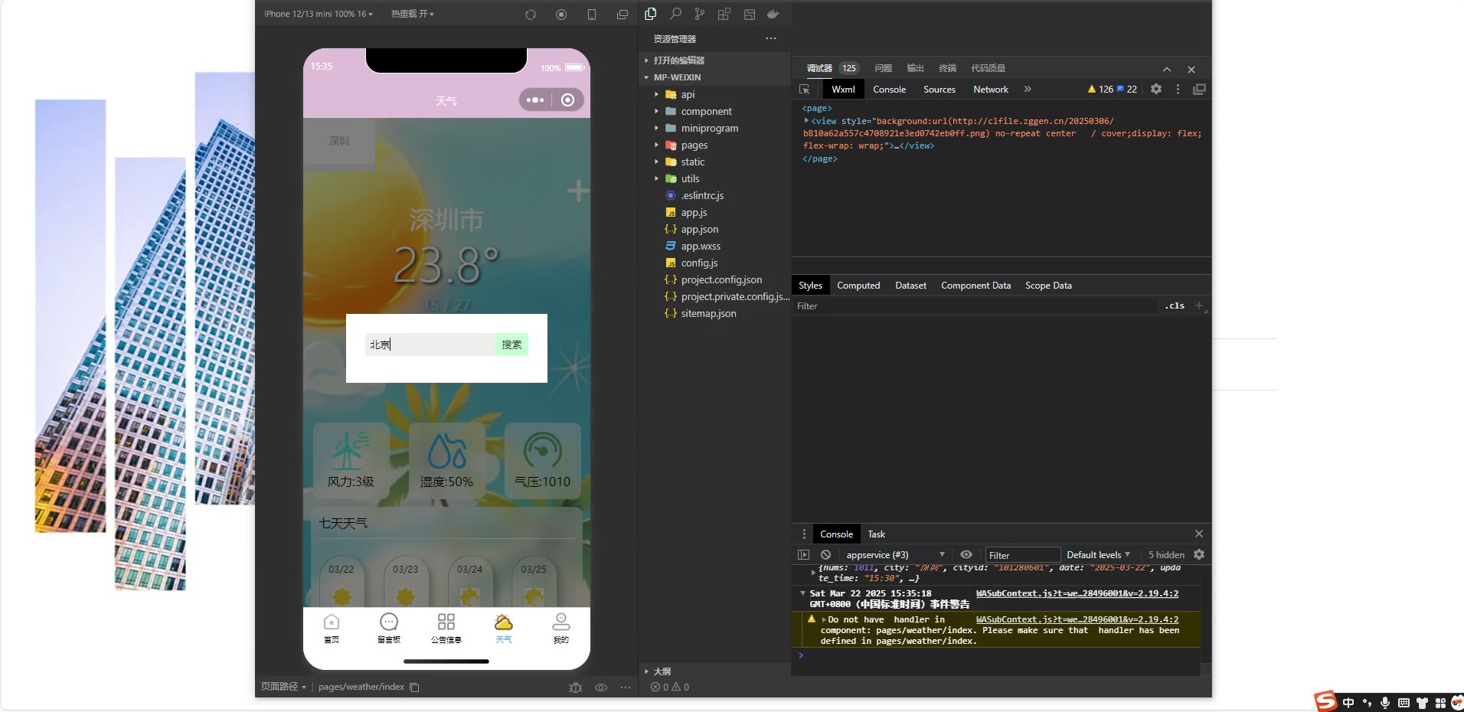The width and height of the screenshot is (1464, 712).
Task: Open the debugger settings gear icon
Action: [1156, 90]
